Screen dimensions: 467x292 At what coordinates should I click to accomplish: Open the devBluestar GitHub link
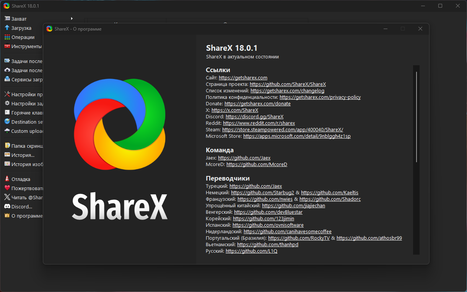(268, 212)
